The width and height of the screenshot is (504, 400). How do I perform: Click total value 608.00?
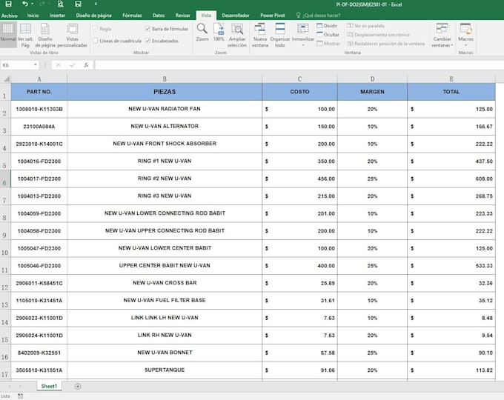pyautogui.click(x=451, y=179)
